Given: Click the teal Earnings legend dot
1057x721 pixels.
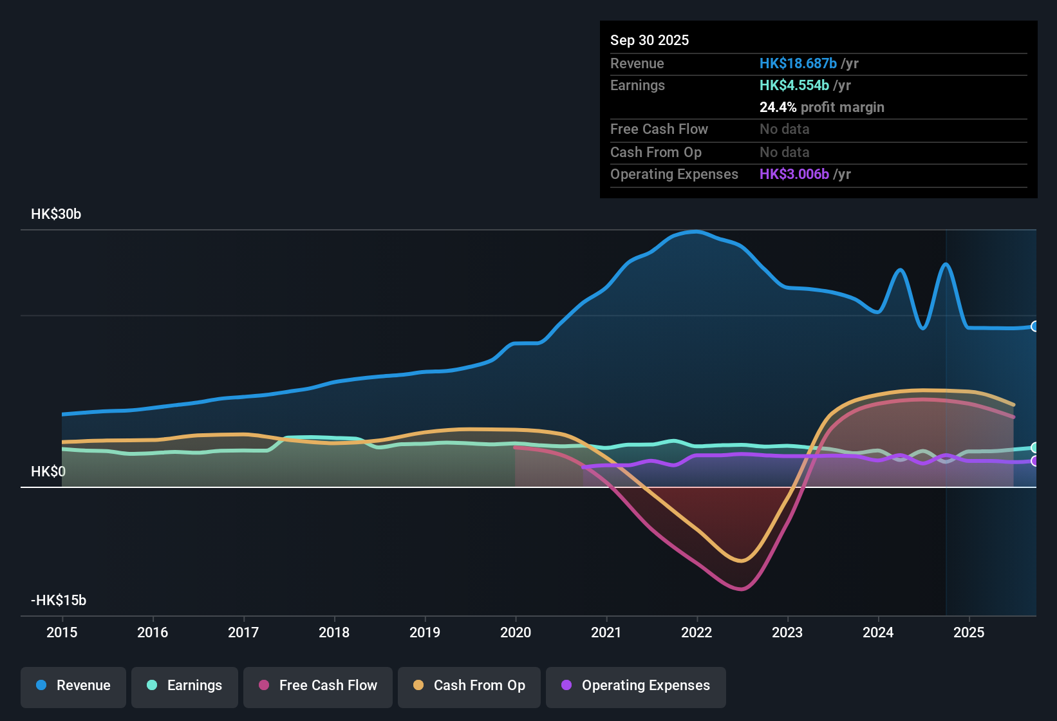Looking at the screenshot, I should [x=152, y=686].
